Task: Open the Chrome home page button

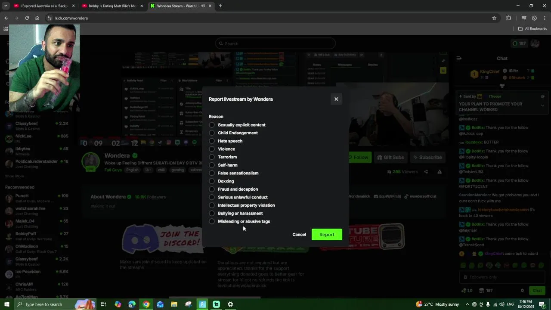Action: tap(37, 18)
